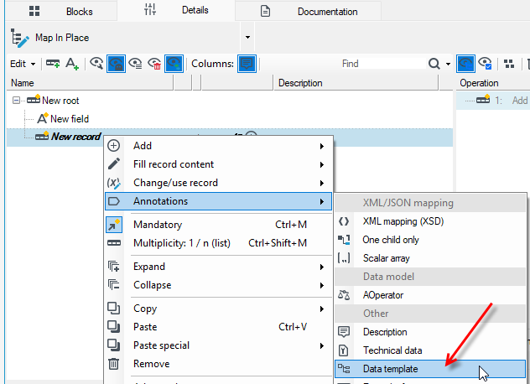This screenshot has width=530, height=384.
Task: Click the New record row icon
Action: pyautogui.click(x=42, y=136)
